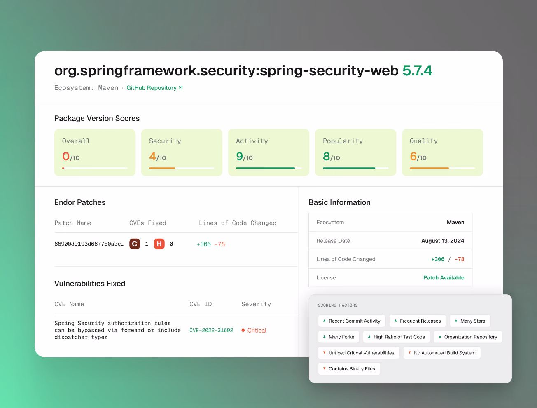Click the Popularity score progress bar
This screenshot has height=408, width=537.
point(355,168)
